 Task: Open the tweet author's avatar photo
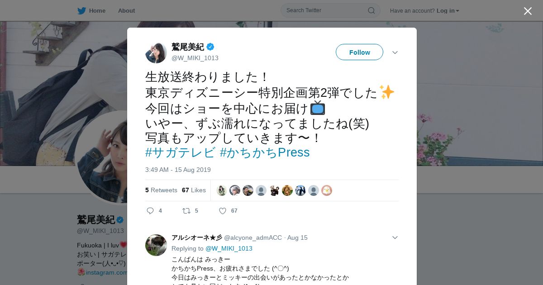pos(156,52)
